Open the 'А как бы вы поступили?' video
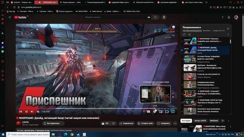Image resolution: width=244 pixels, height=137 pixels. point(205,76)
